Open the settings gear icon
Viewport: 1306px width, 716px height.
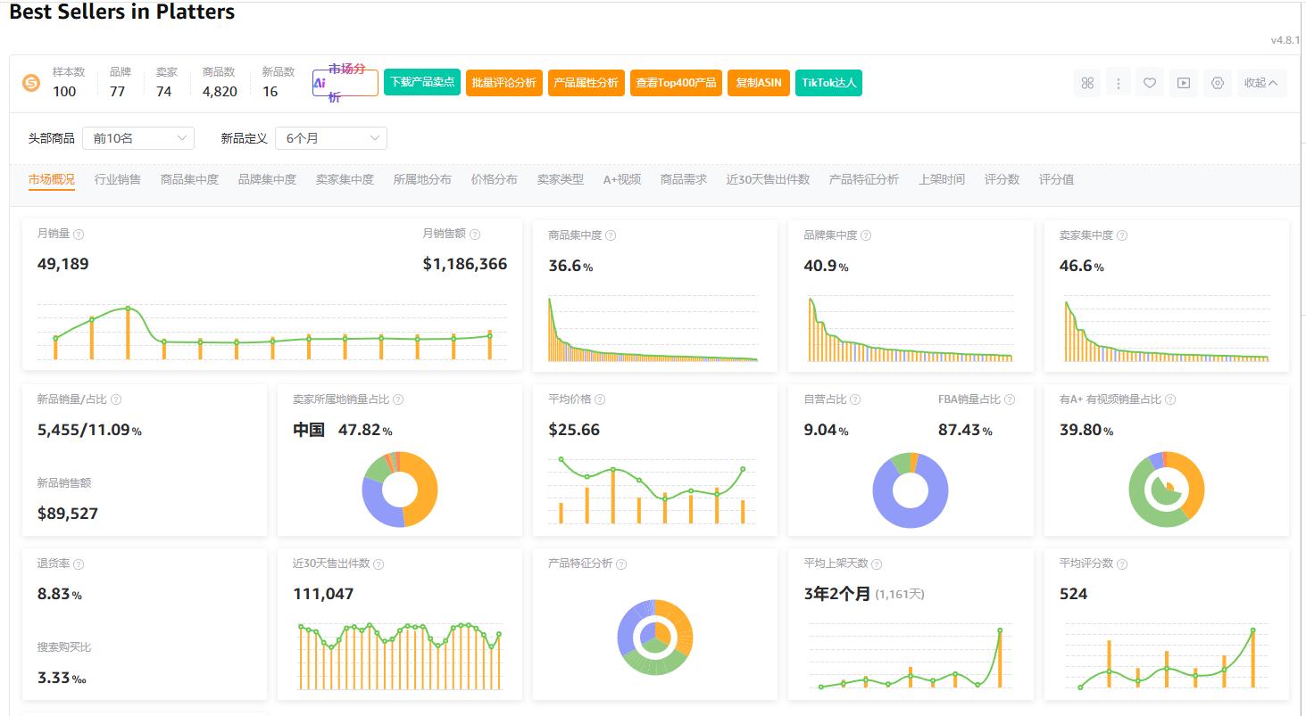point(1217,82)
